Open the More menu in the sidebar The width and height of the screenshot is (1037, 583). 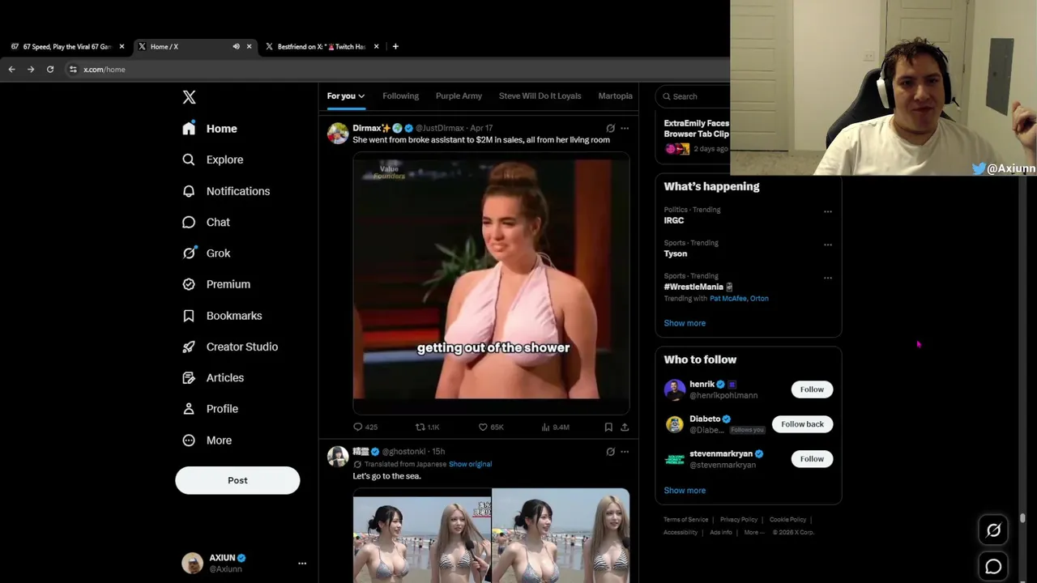click(207, 440)
